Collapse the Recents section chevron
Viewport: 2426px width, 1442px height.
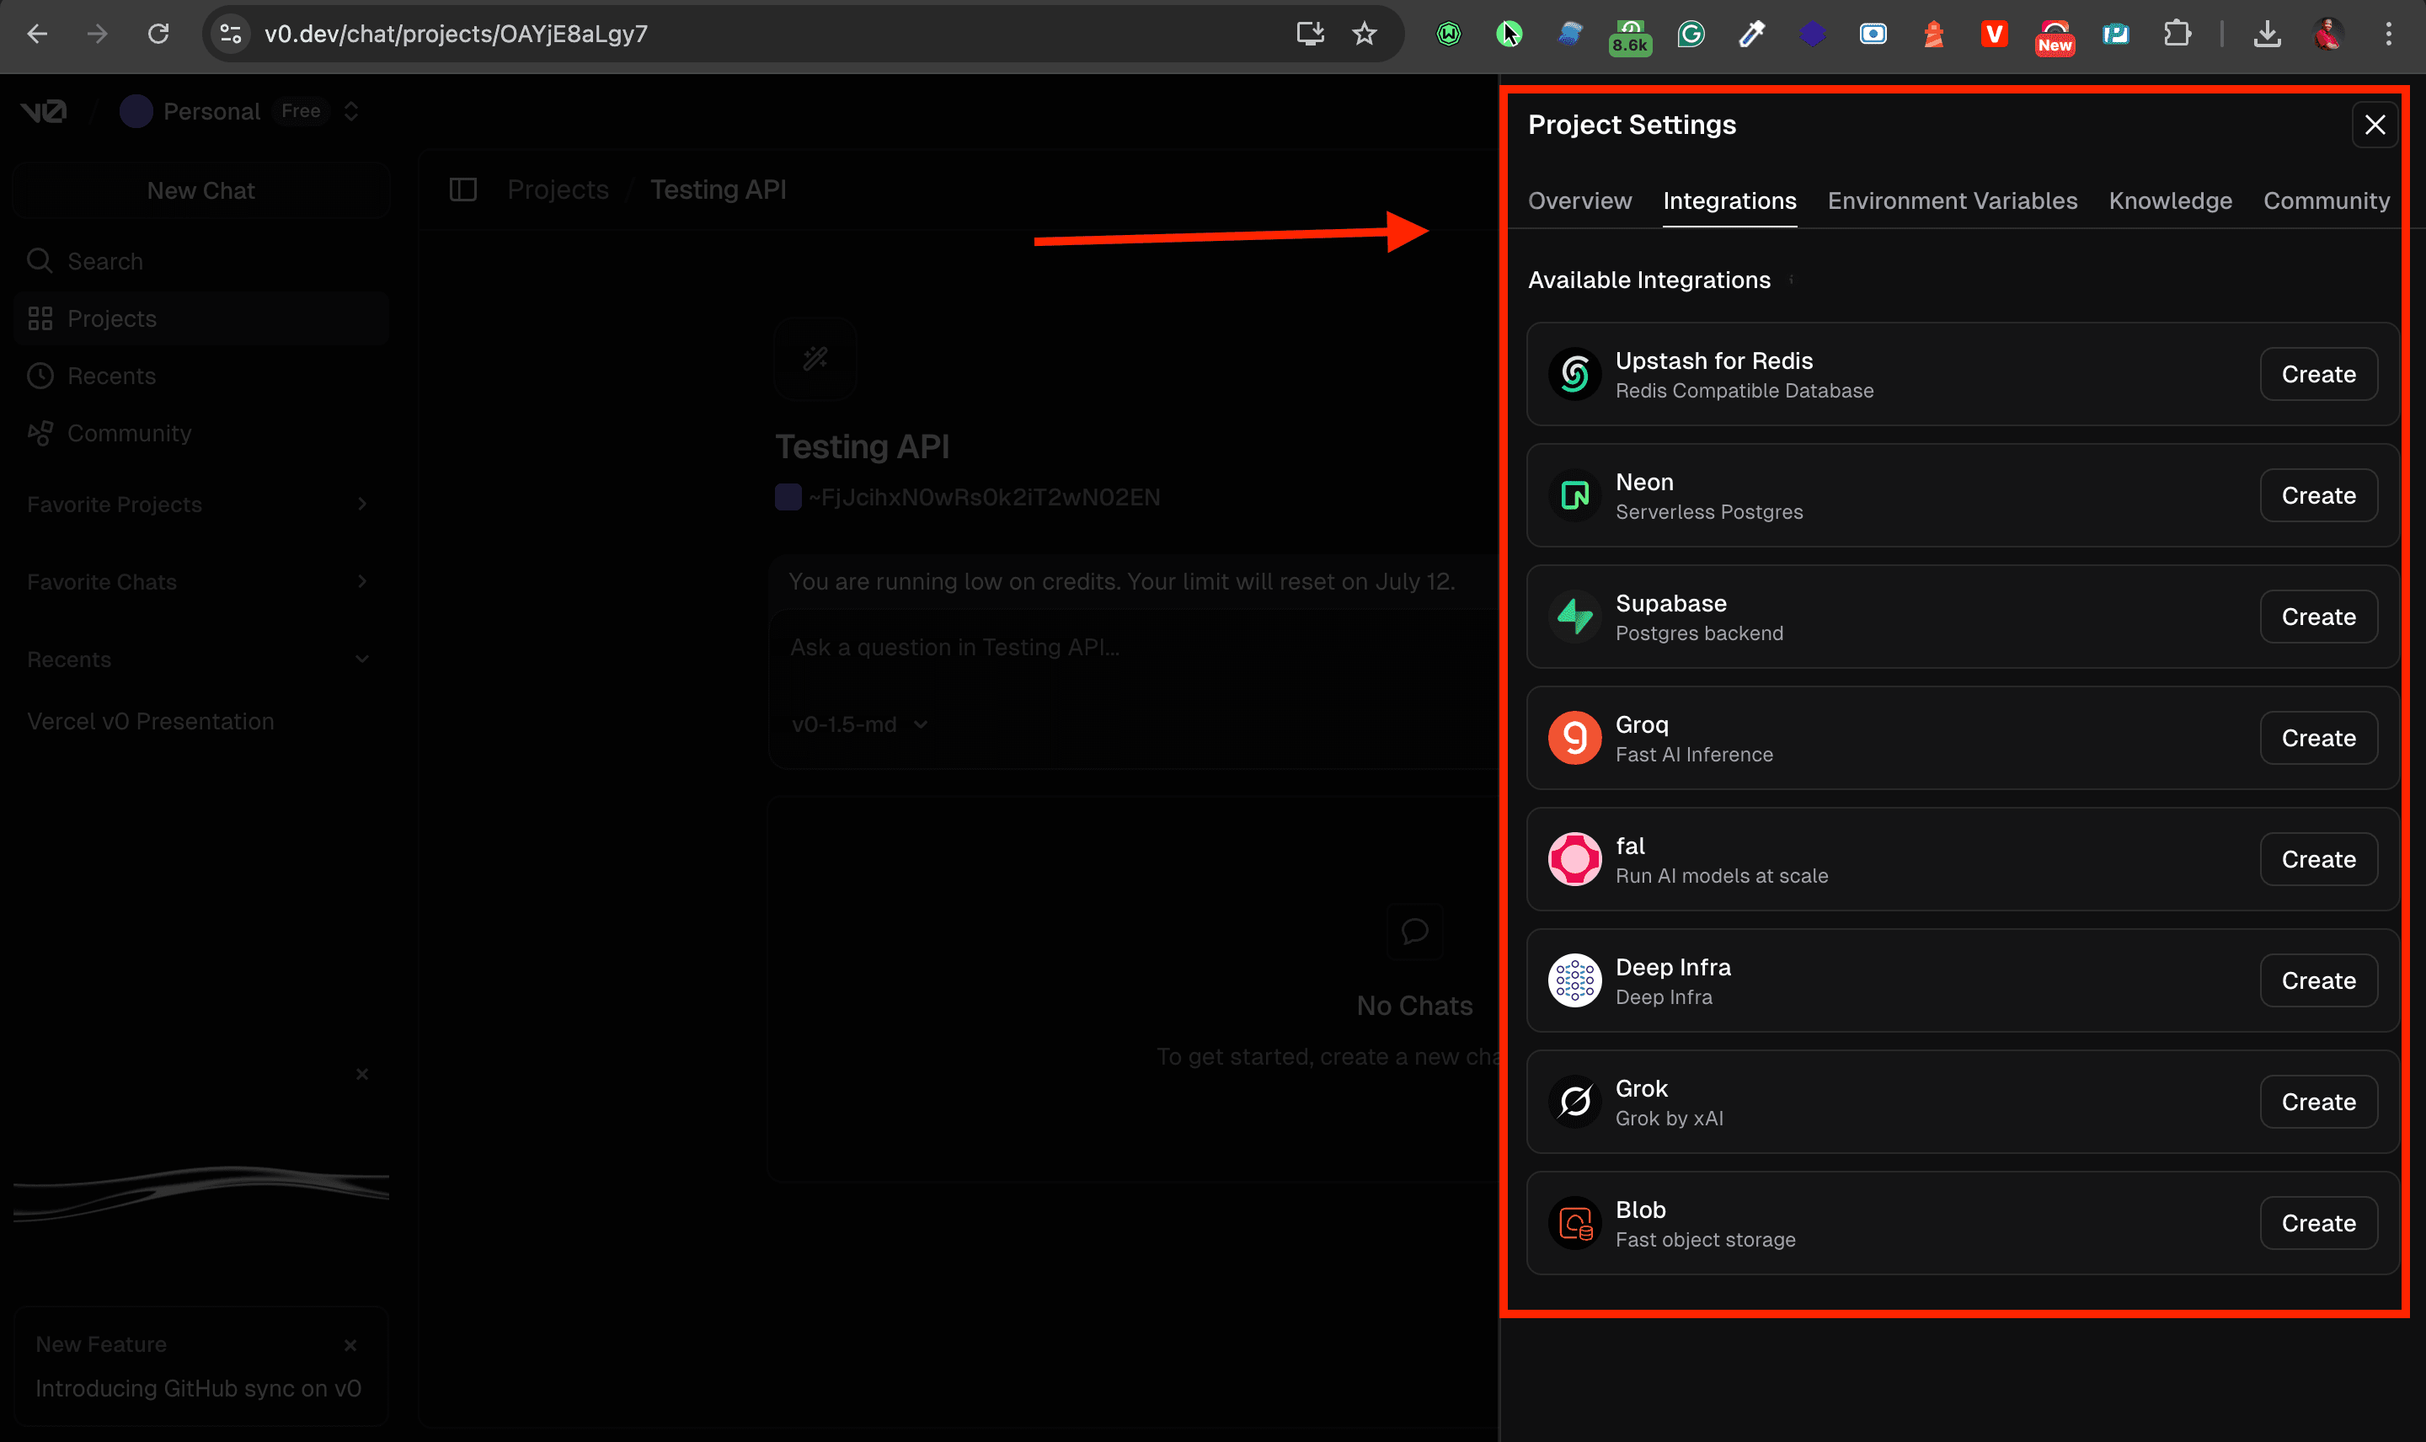(361, 660)
